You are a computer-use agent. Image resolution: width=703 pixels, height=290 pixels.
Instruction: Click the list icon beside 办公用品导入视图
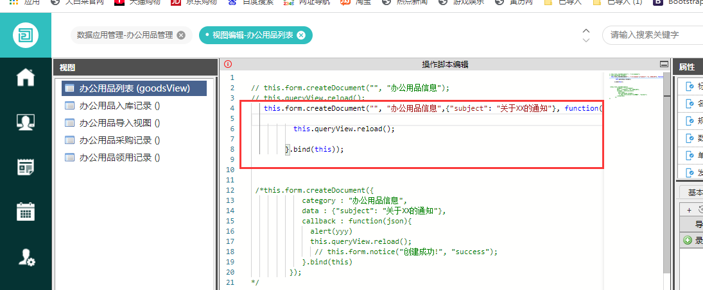point(69,123)
